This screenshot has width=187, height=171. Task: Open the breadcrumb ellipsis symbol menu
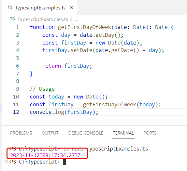coord(77,20)
